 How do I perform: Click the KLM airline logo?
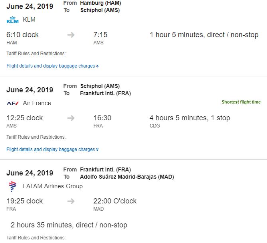tap(13, 20)
